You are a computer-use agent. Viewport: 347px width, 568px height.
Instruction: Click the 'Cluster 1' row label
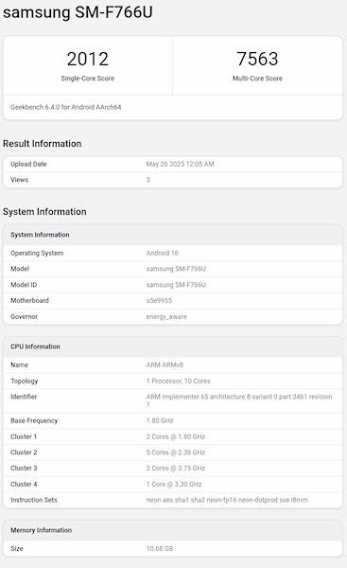point(24,436)
